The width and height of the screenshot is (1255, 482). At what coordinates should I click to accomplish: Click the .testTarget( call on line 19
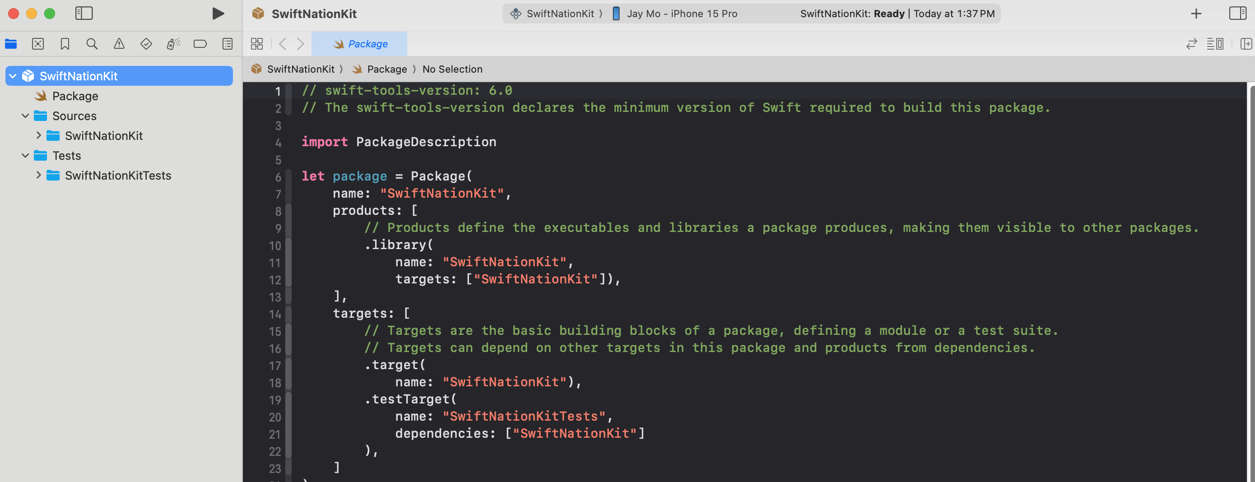pos(410,399)
